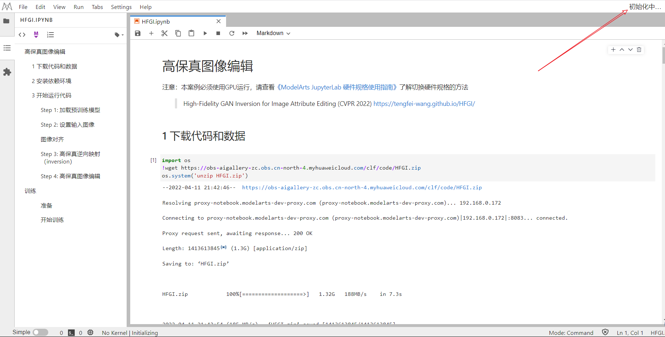Delete the active cell with trash icon
665x337 pixels.
(639, 50)
